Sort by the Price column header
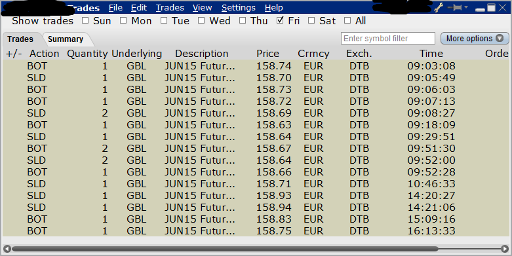 pyautogui.click(x=267, y=54)
